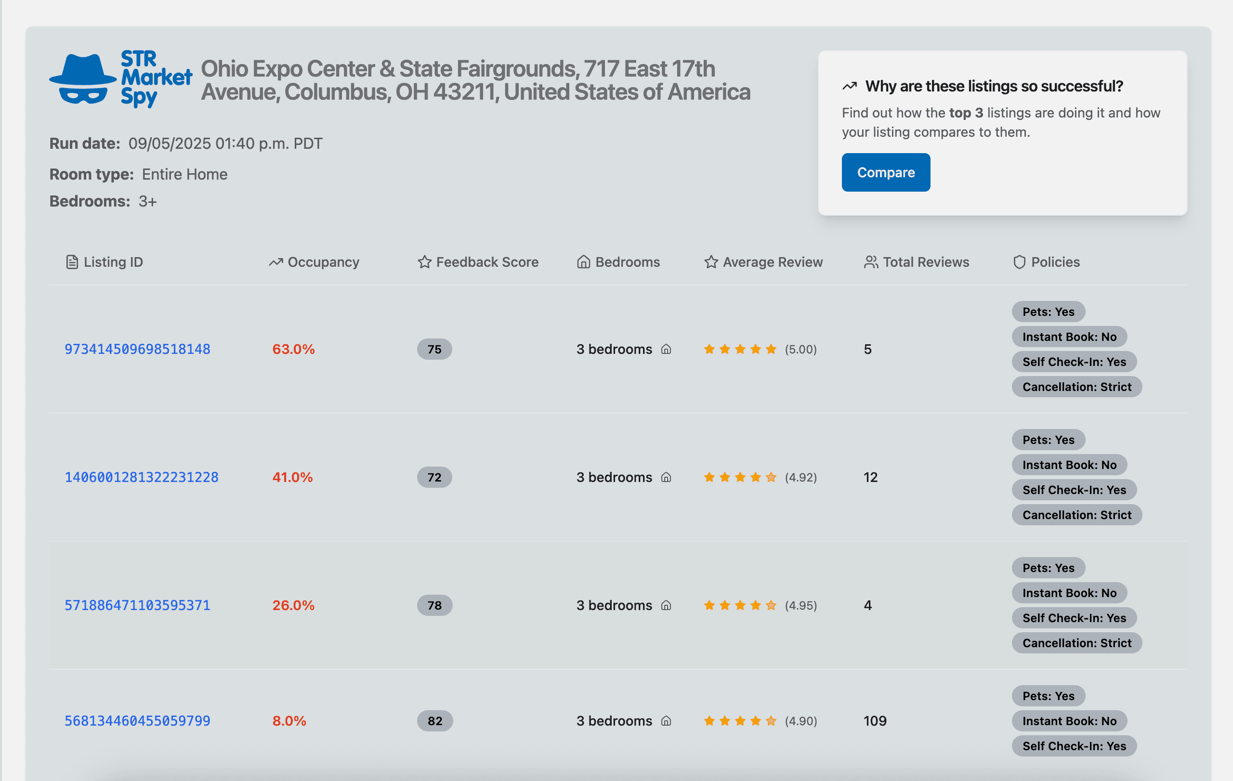Click the feedback score pill showing 75
Image resolution: width=1233 pixels, height=781 pixels.
pyautogui.click(x=434, y=349)
